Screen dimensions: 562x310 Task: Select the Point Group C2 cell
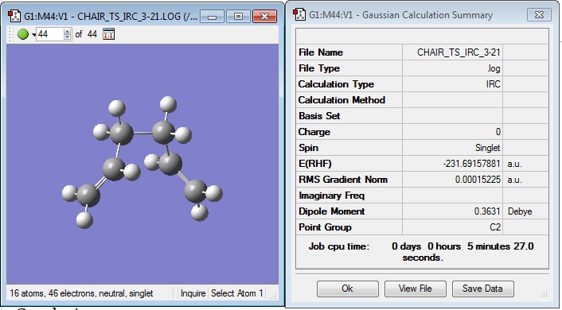pyautogui.click(x=452, y=227)
